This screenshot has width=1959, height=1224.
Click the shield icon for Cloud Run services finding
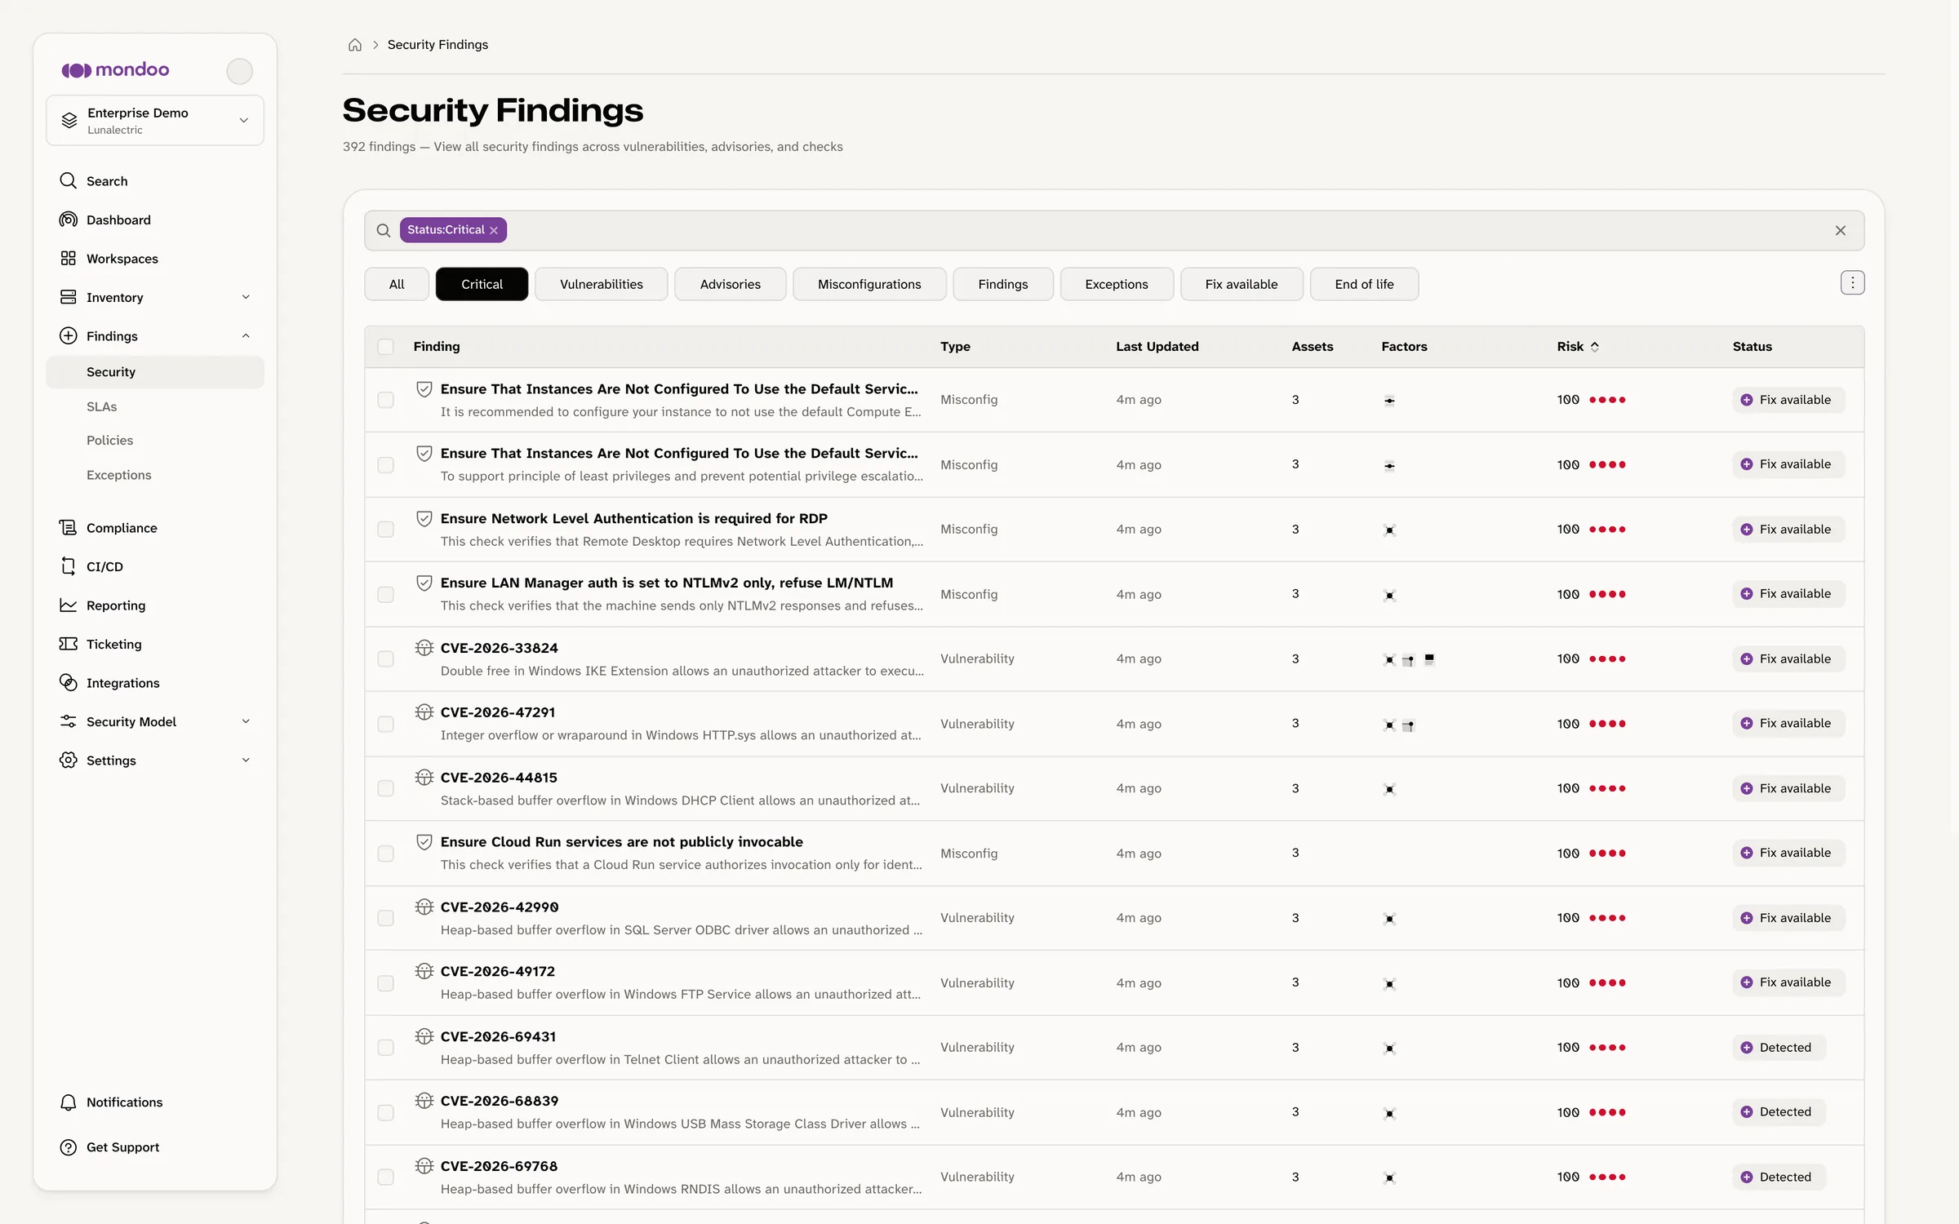[x=424, y=842]
